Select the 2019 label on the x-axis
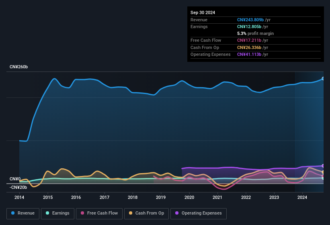The height and width of the screenshot is (225, 330). pos(161,197)
